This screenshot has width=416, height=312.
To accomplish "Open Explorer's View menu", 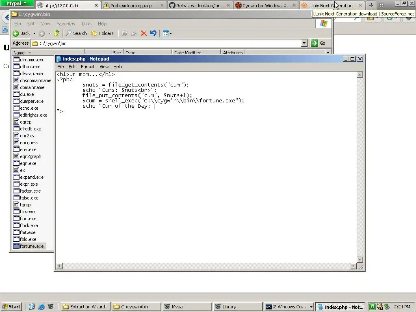I will pos(45,24).
